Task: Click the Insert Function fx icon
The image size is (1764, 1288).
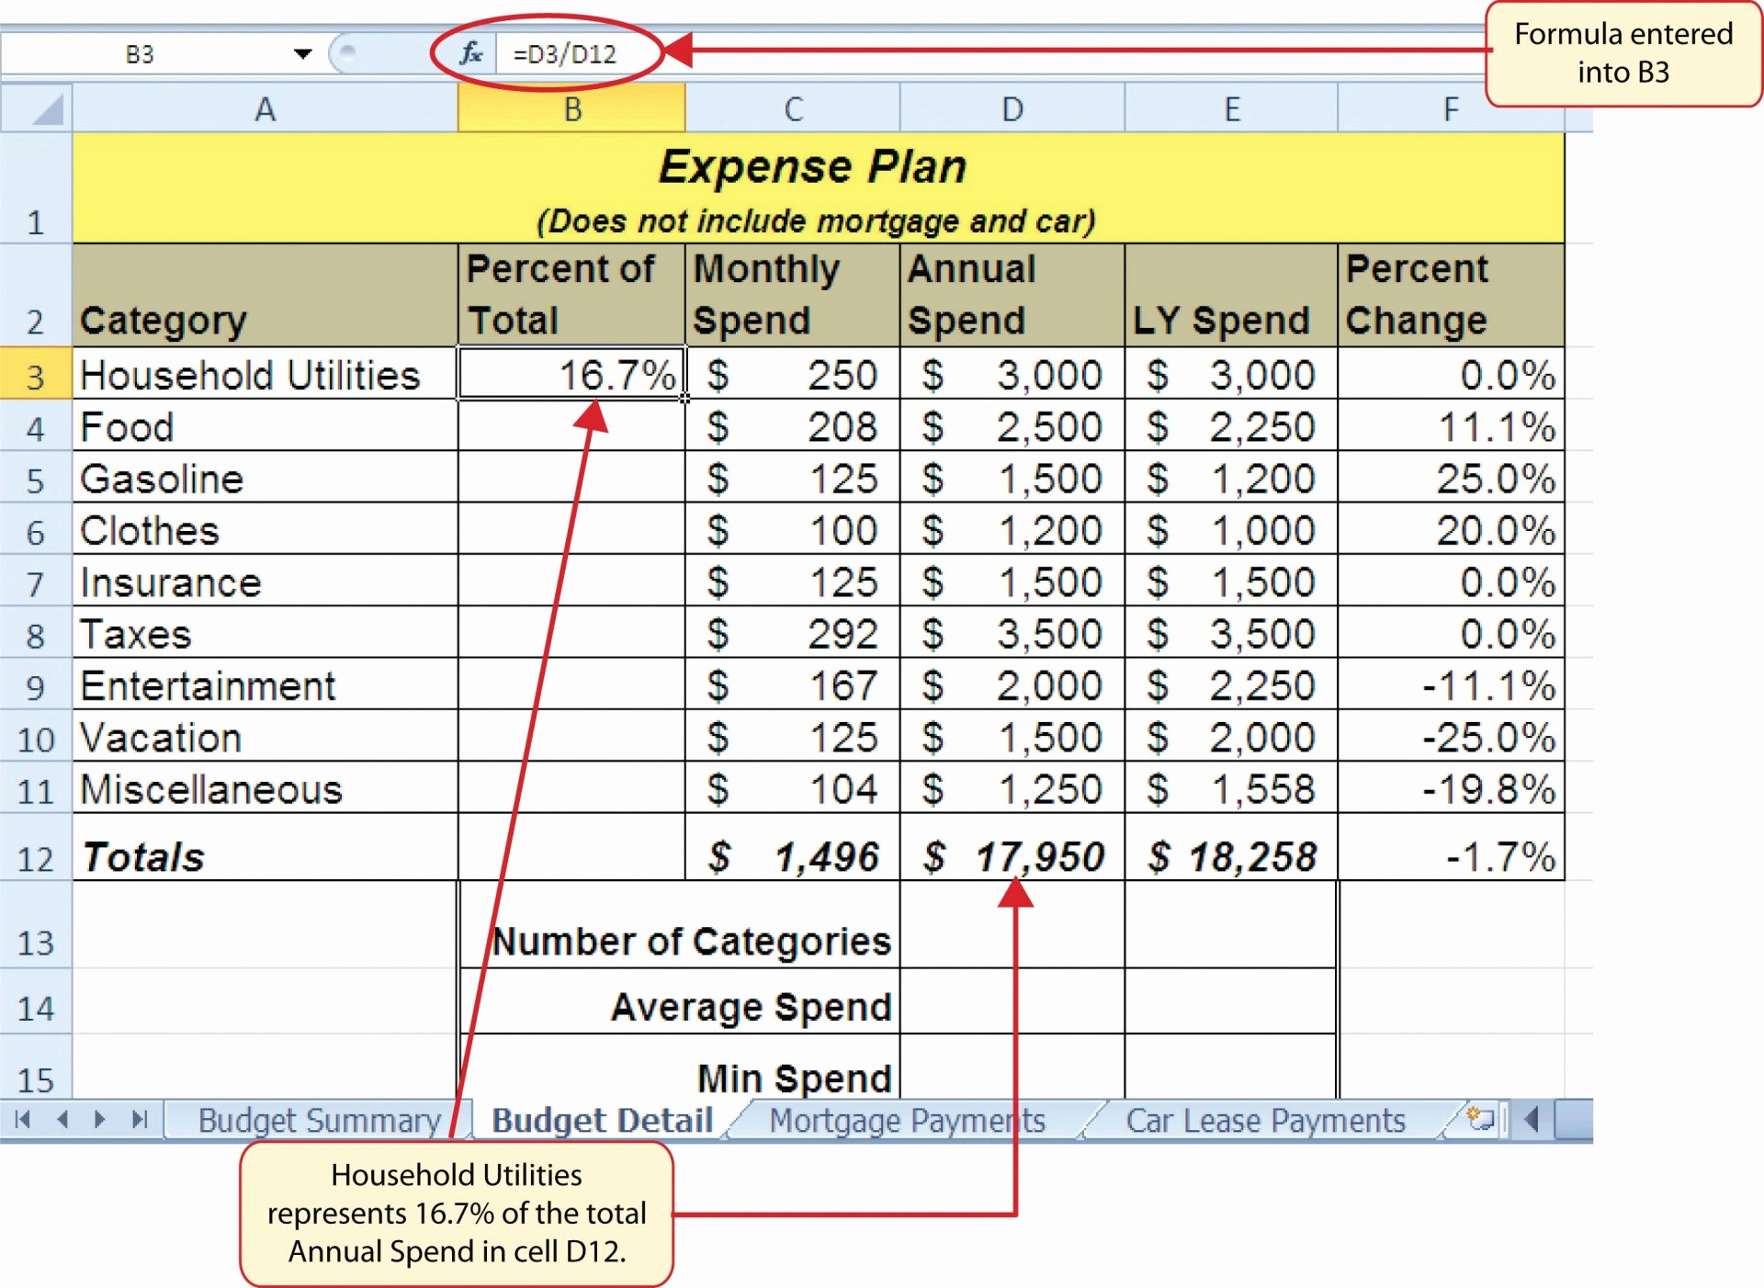Action: click(x=470, y=53)
